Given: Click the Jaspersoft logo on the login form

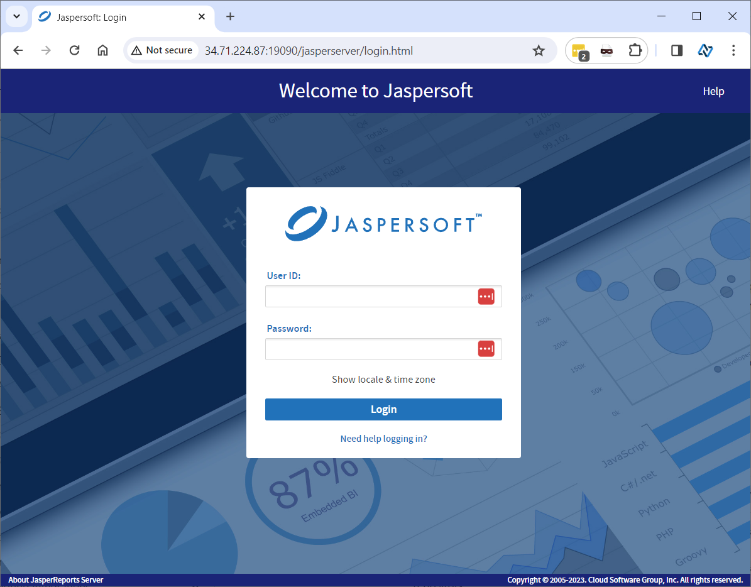Looking at the screenshot, I should pos(383,224).
